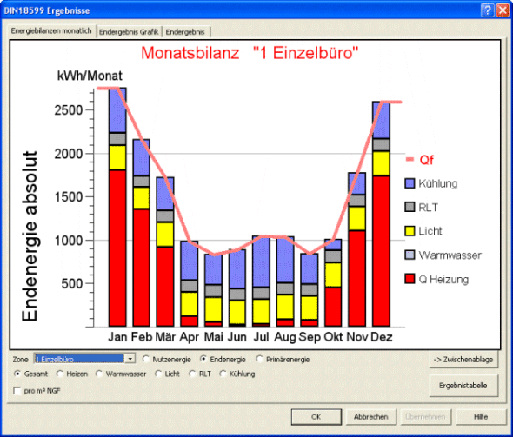The image size is (513, 437).
Task: Open the Zone dropdown arrow
Action: click(130, 359)
